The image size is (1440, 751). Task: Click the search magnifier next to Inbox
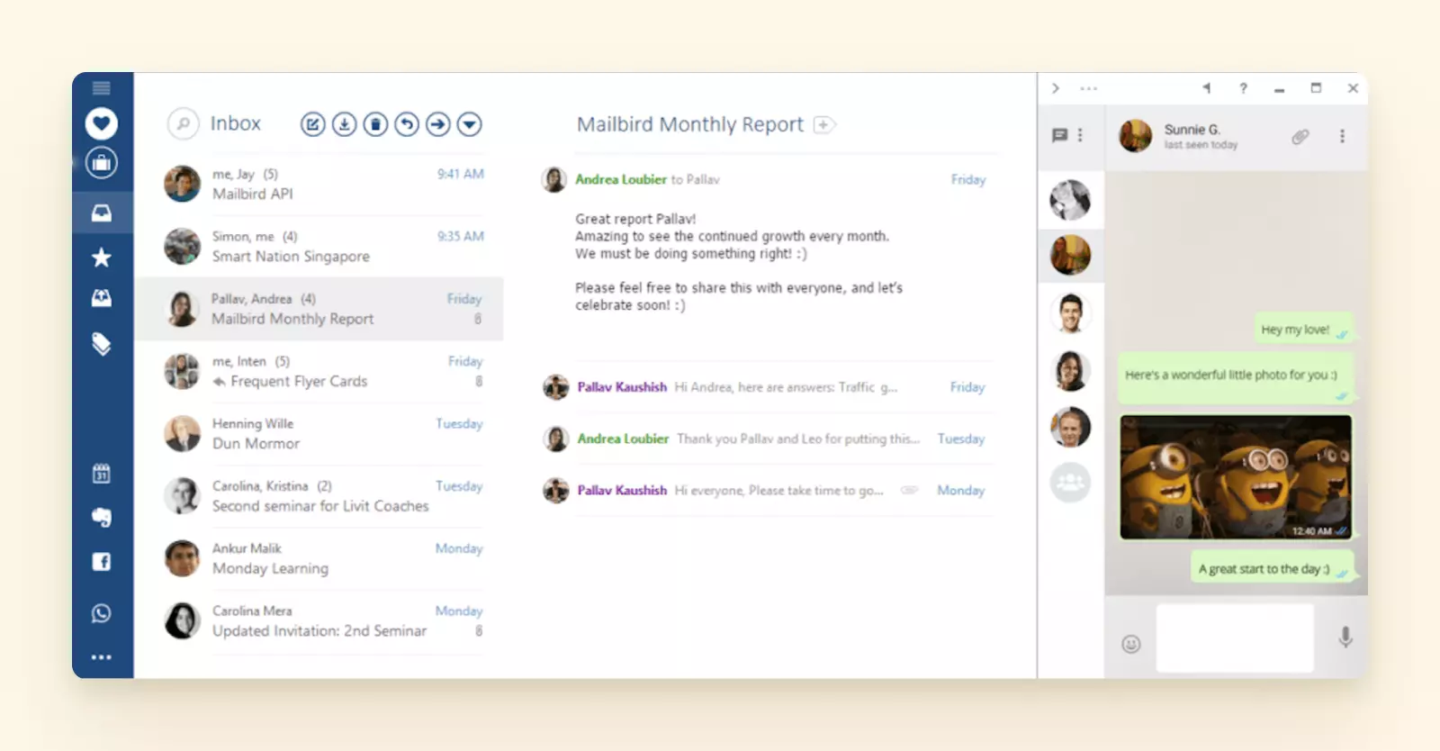[183, 123]
